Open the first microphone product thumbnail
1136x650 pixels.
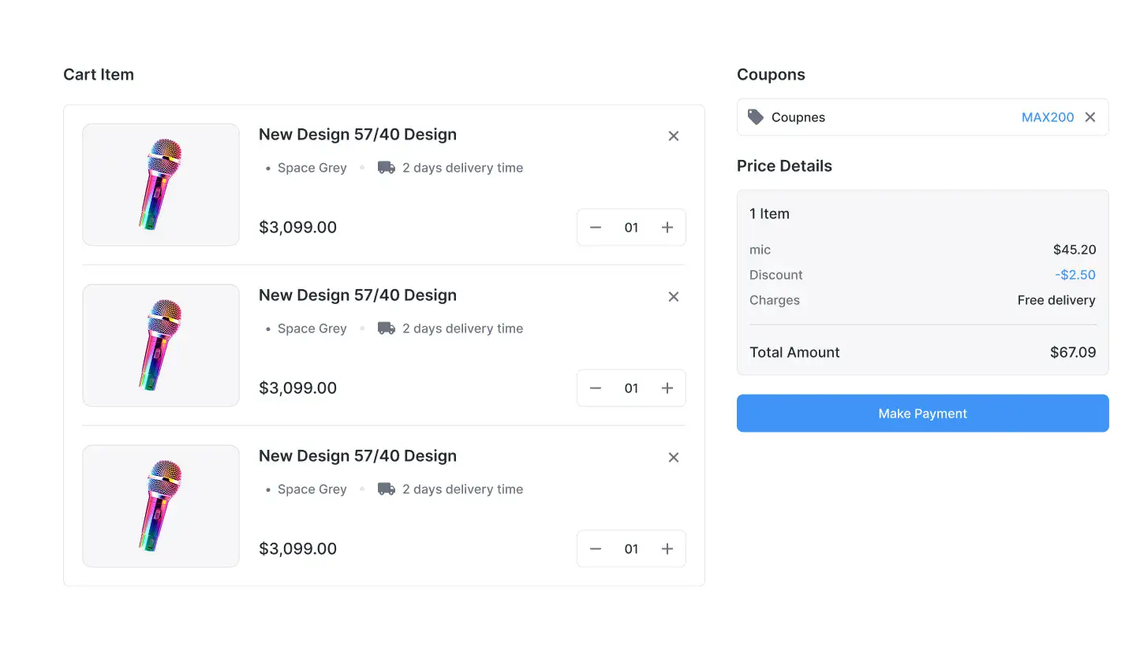point(161,184)
